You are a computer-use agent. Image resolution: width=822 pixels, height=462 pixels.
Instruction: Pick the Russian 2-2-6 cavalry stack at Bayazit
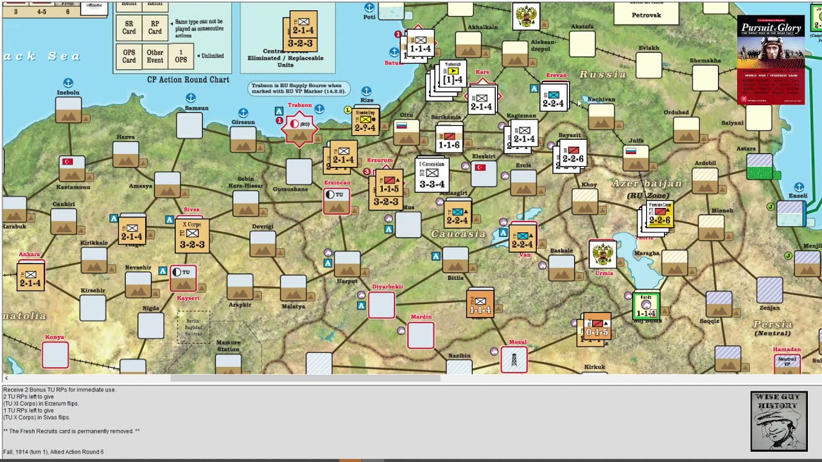[573, 153]
